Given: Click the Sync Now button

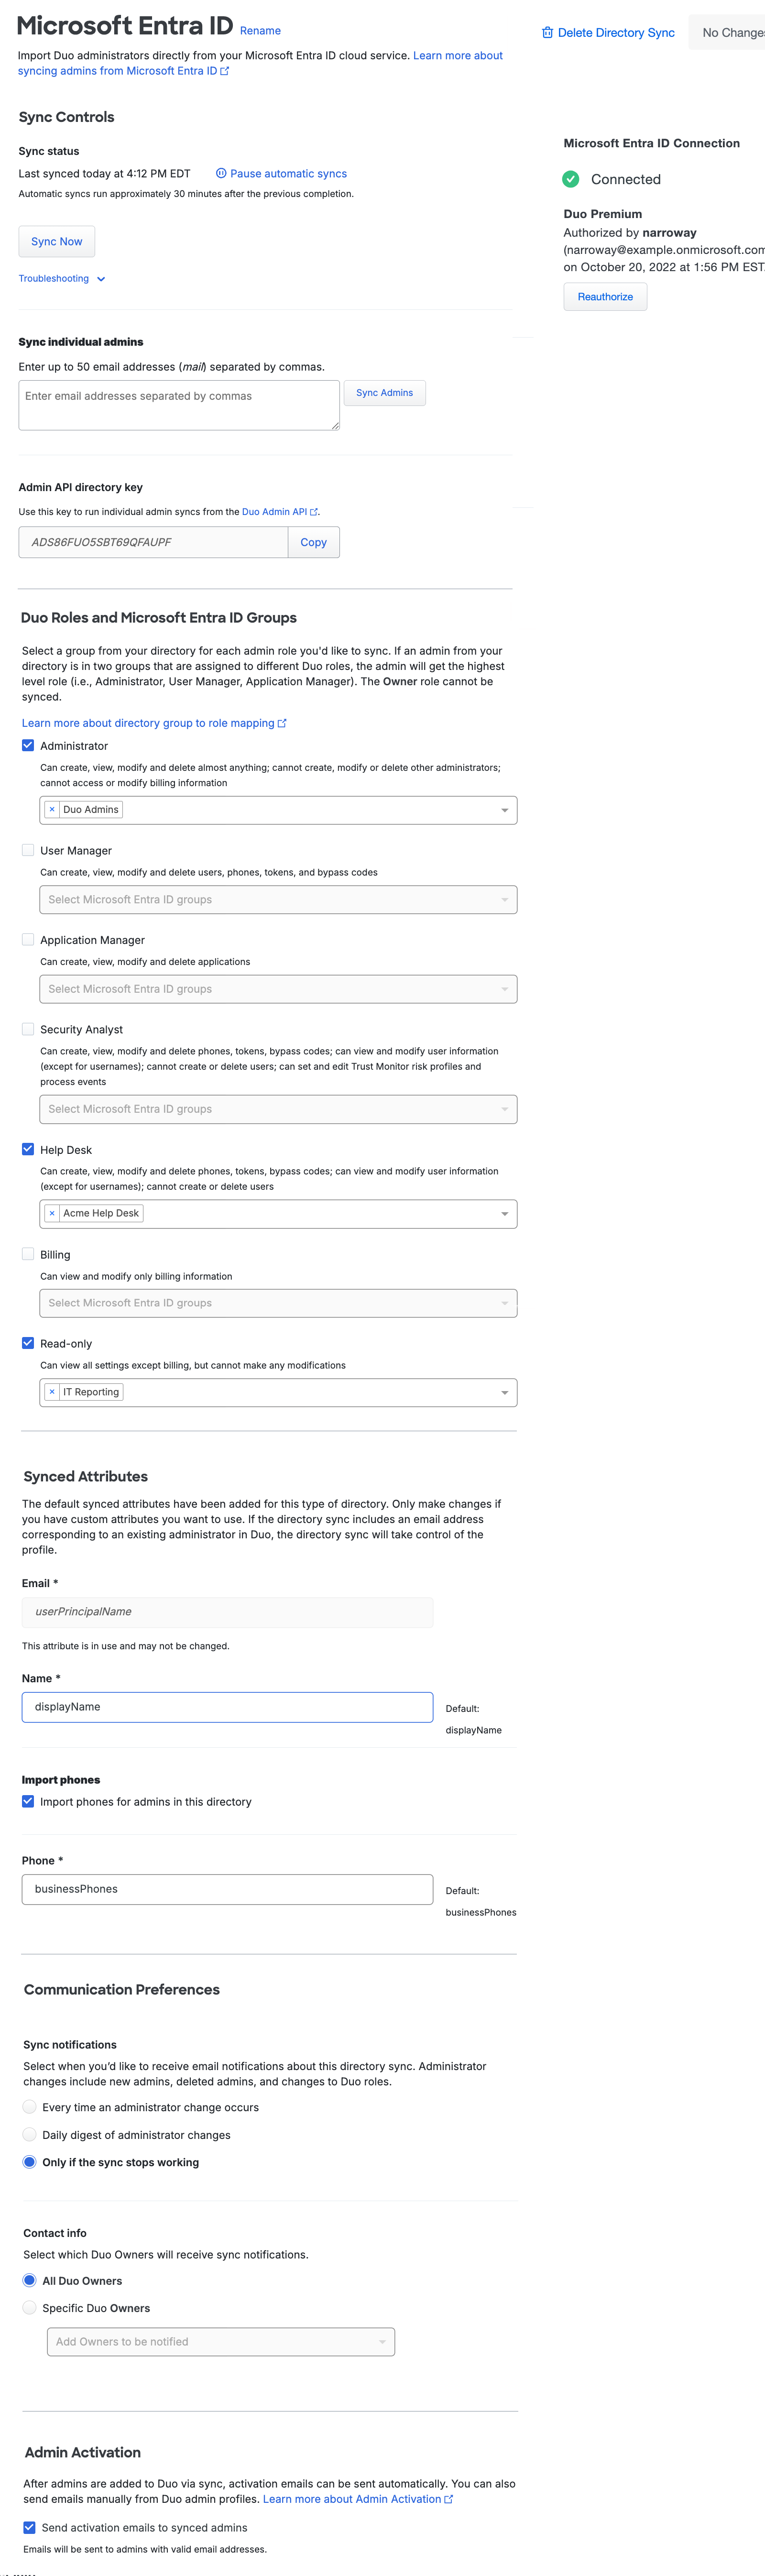Looking at the screenshot, I should [56, 241].
